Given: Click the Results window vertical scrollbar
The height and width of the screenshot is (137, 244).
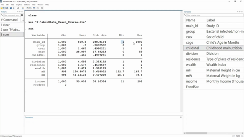Looking at the screenshot, I should tap(181, 61).
